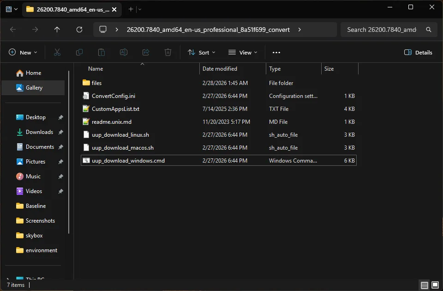The image size is (443, 291).
Task: Select the ConvertConfig.ini file name
Action: (x=114, y=96)
